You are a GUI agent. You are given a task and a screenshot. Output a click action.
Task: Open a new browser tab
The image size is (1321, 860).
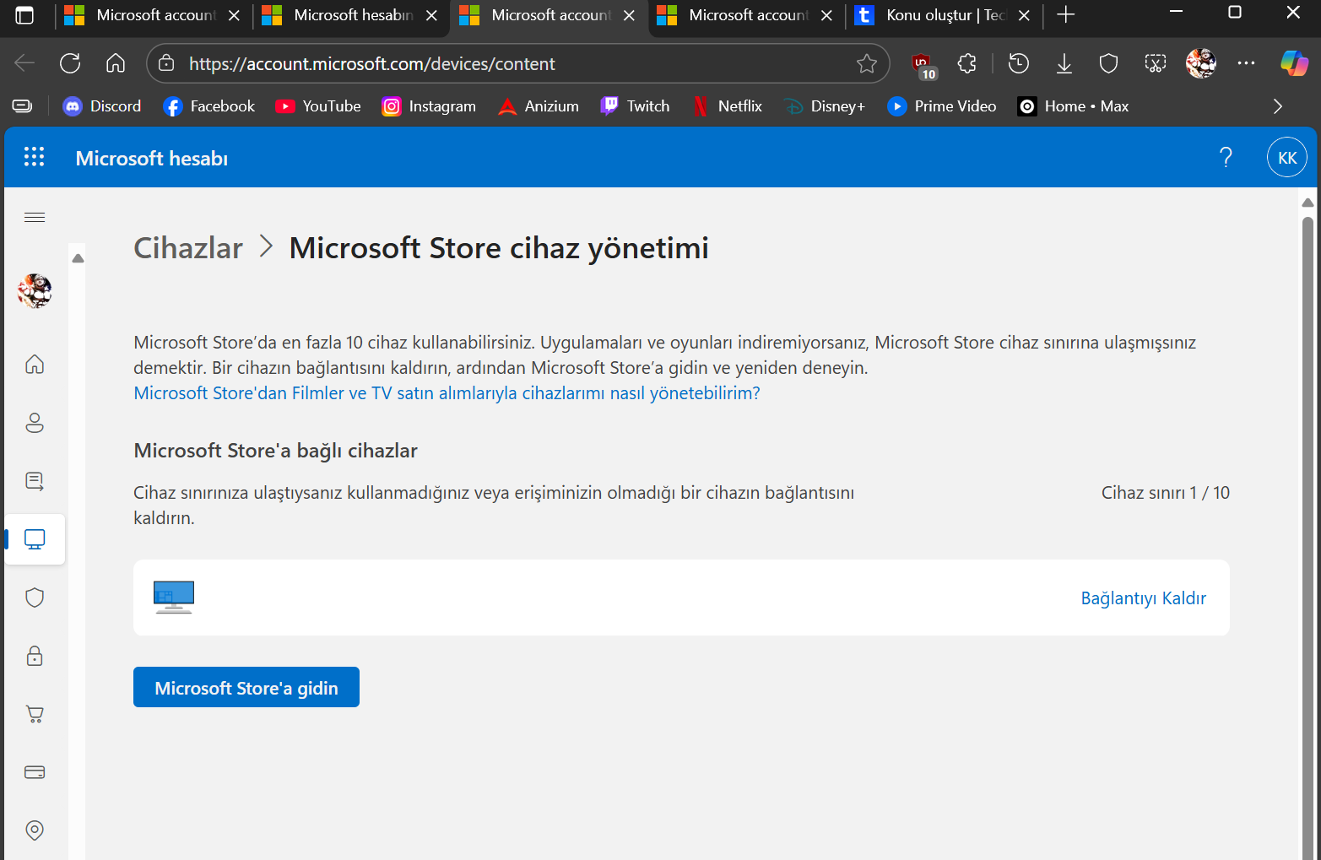[x=1066, y=15]
